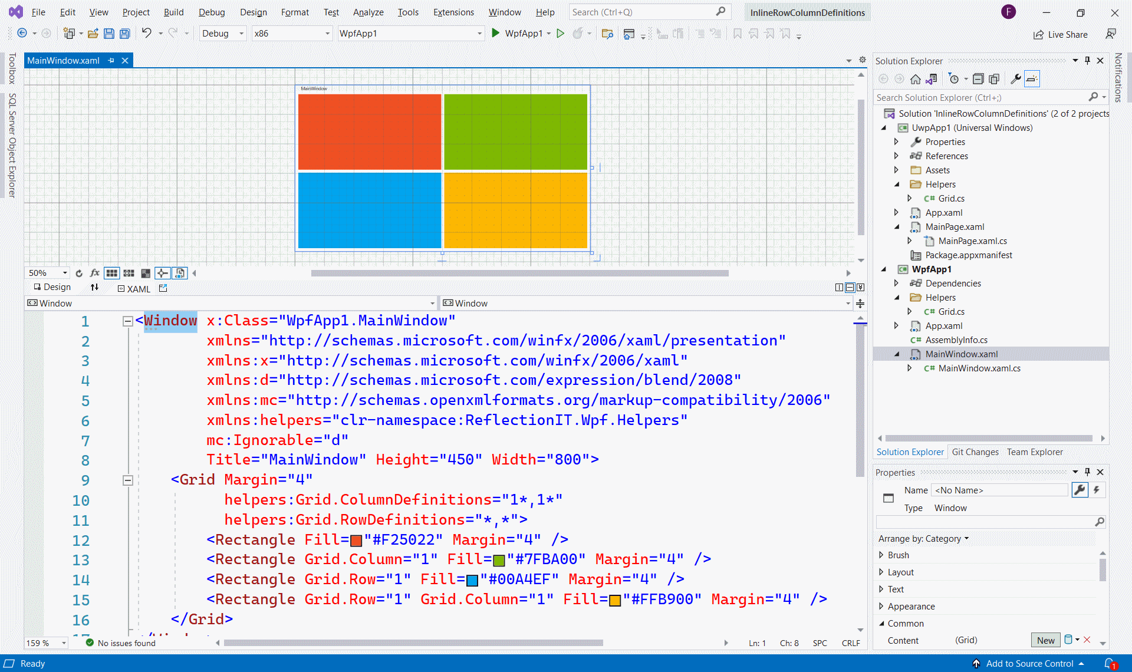
Task: Click the XAML view toggle tab
Action: tap(131, 288)
